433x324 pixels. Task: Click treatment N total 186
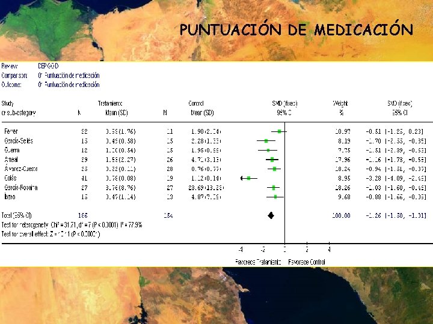pos(83,215)
